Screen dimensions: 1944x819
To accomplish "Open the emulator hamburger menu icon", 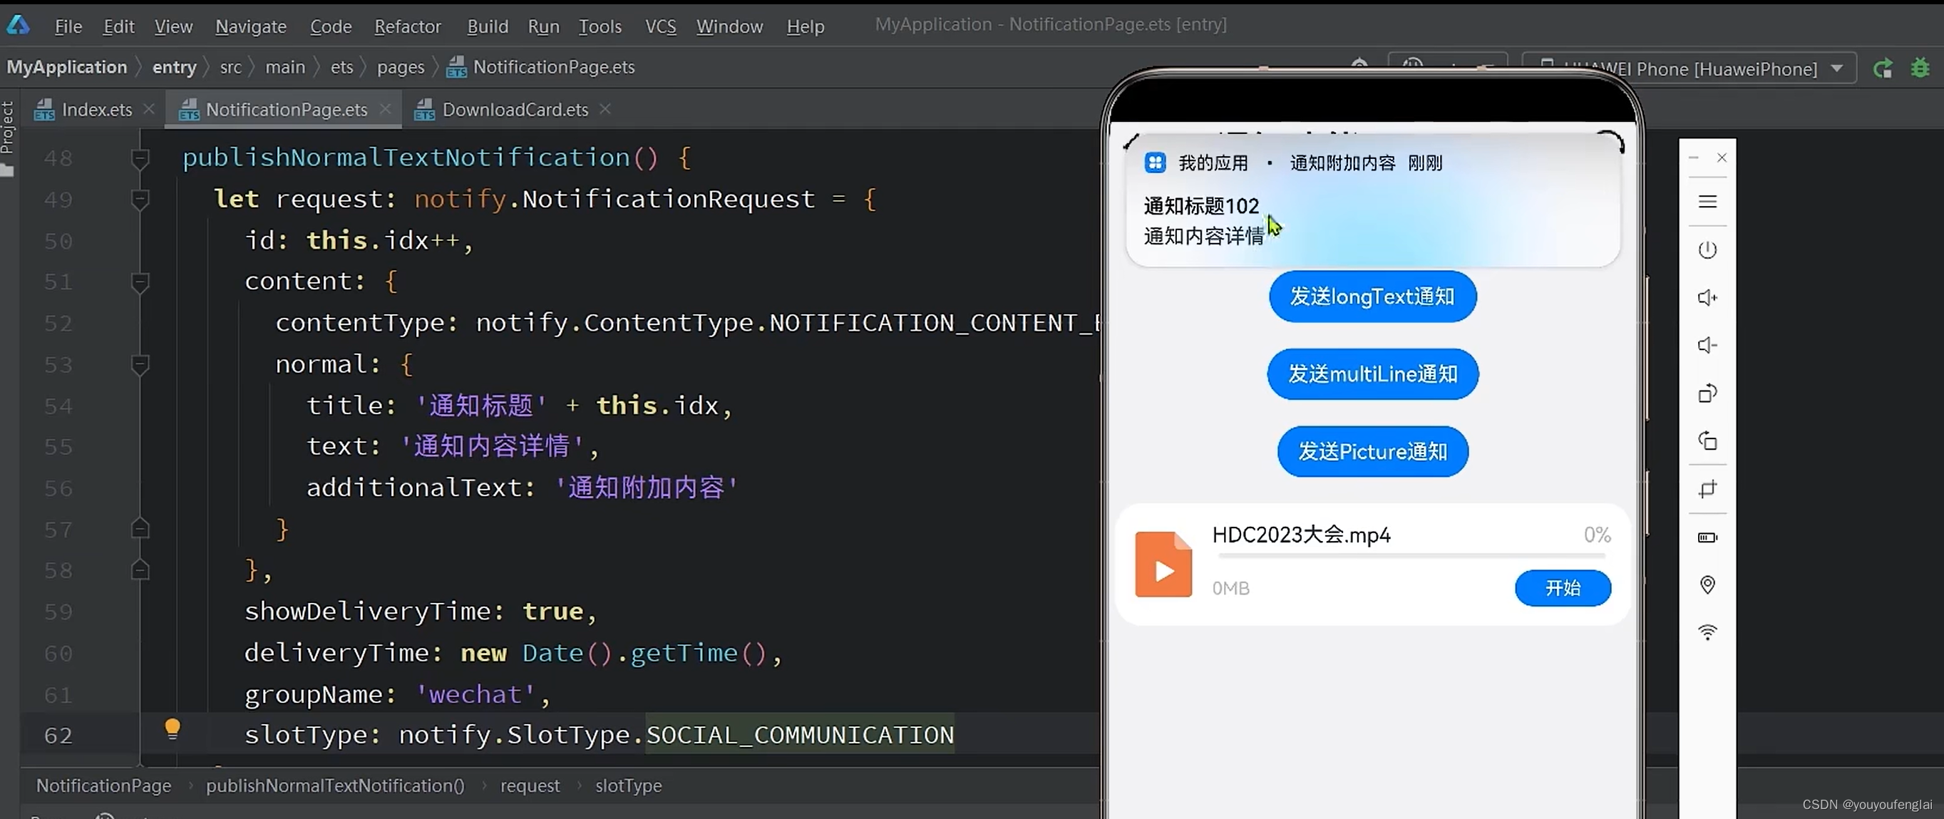I will pyautogui.click(x=1707, y=202).
